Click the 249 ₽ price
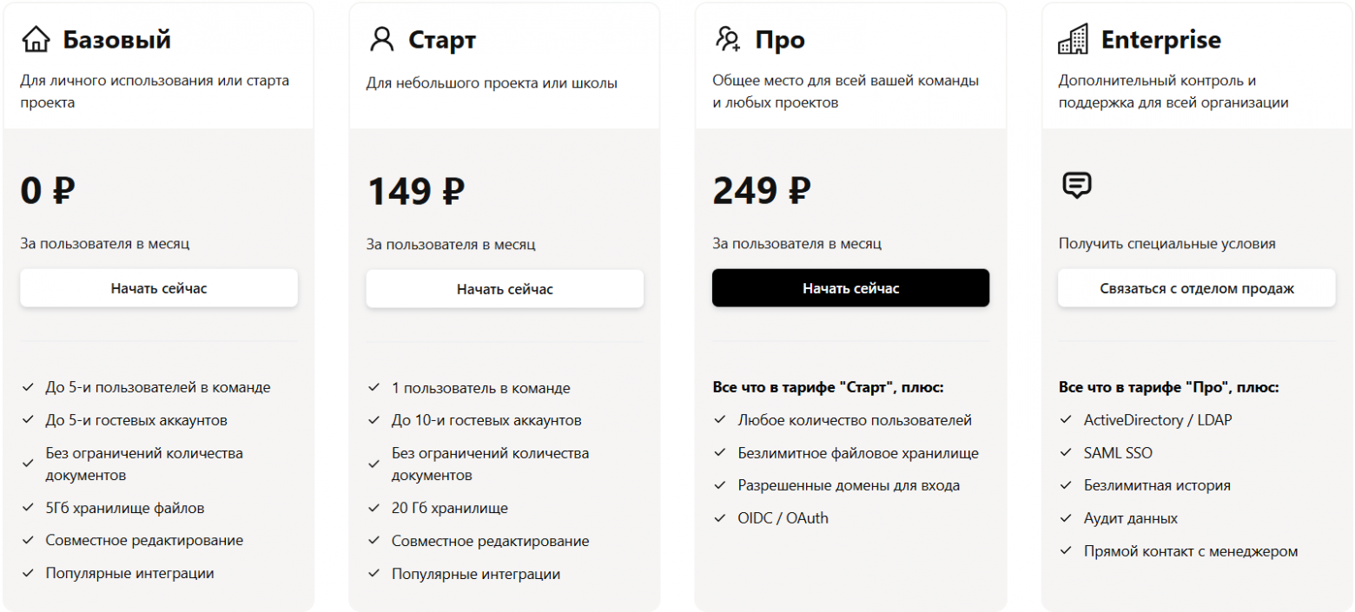The height and width of the screenshot is (612, 1355). pos(761,191)
